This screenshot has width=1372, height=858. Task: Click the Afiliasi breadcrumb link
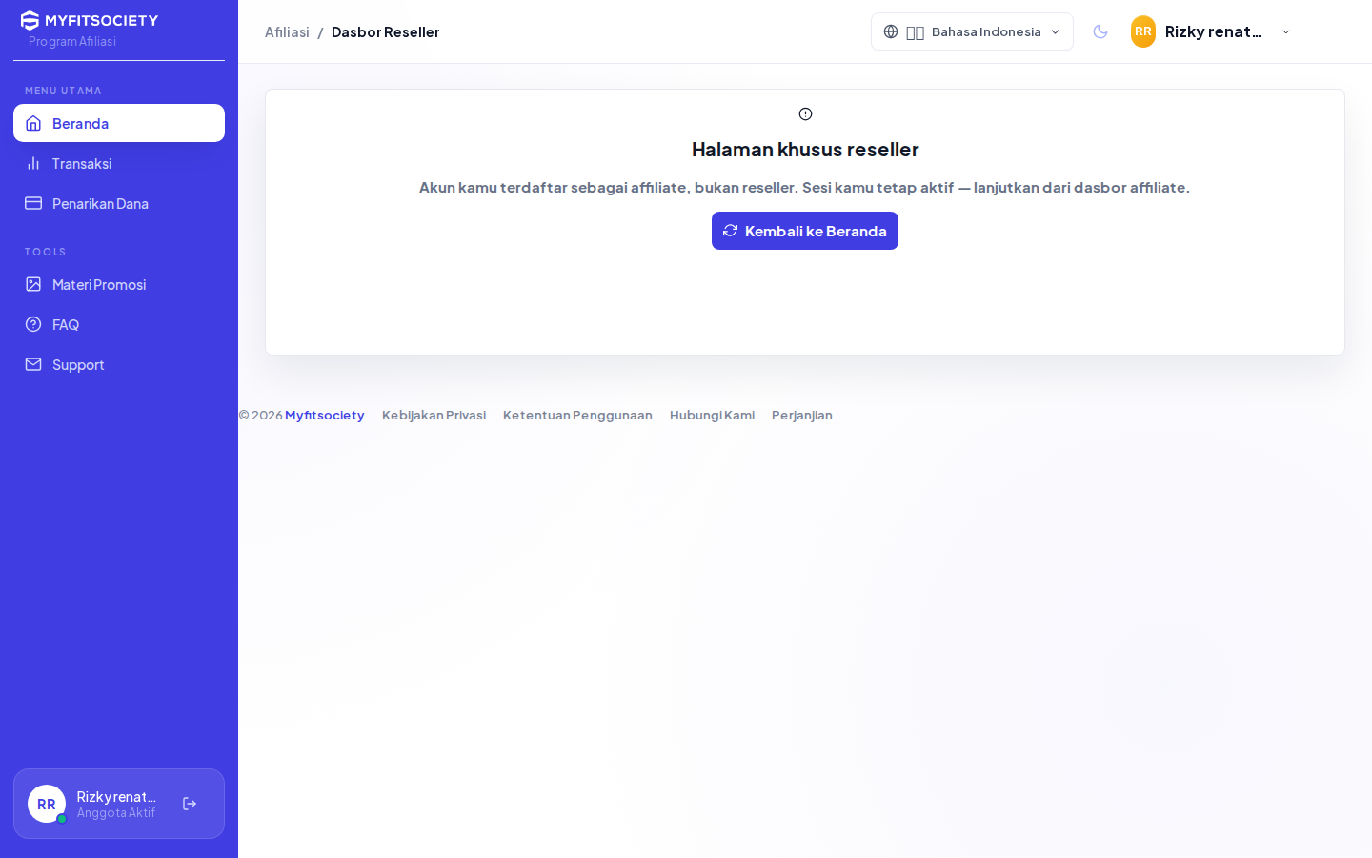pyautogui.click(x=287, y=31)
